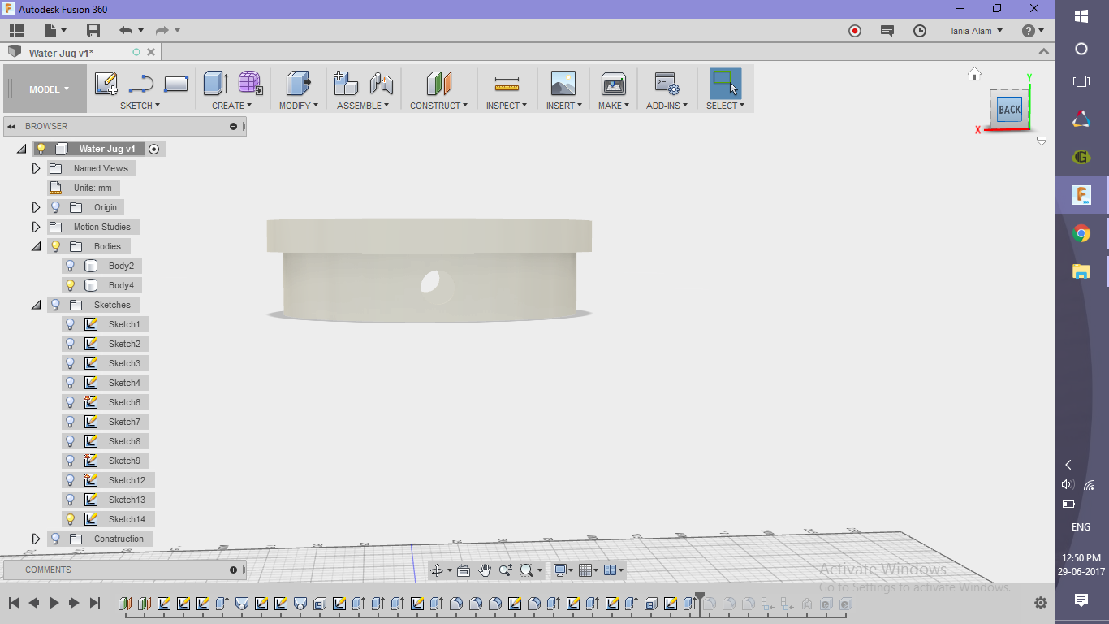Open the MODIFY menu
Screen dimensions: 1109x624
coord(299,106)
